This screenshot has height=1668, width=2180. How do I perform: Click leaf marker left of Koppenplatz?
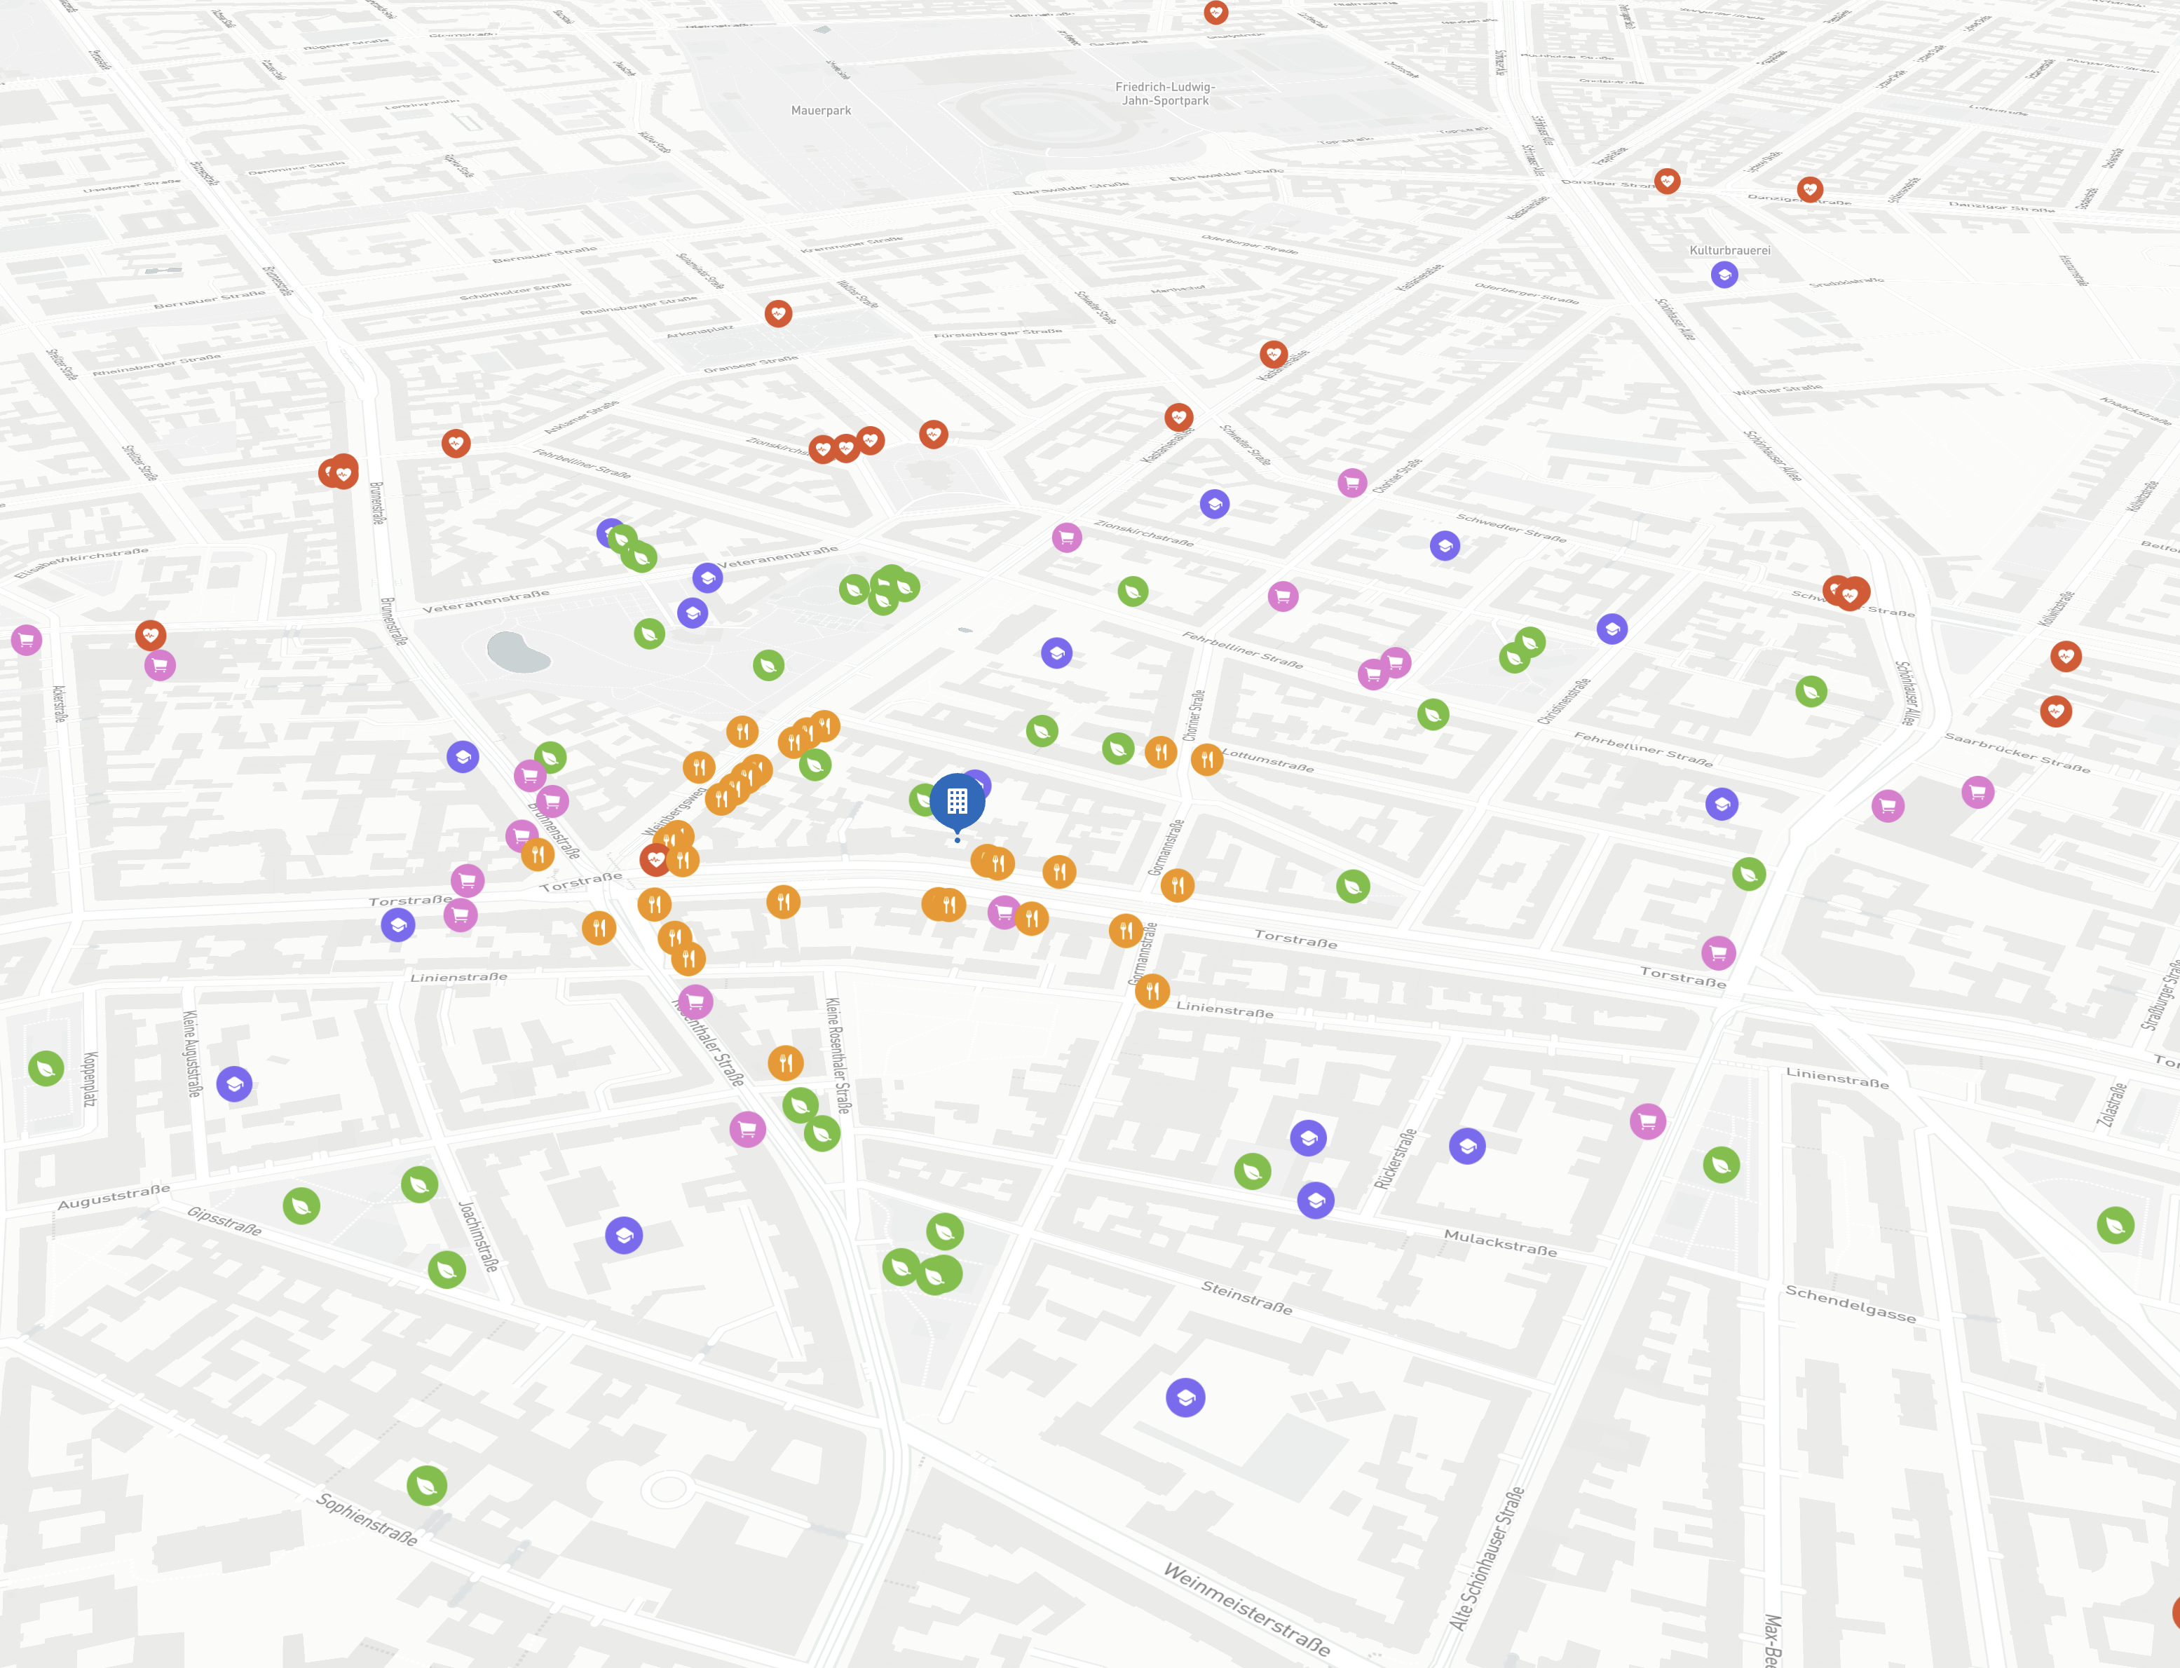tap(46, 1068)
